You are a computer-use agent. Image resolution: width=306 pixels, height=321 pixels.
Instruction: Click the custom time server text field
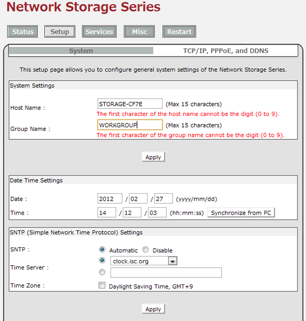pos(166,272)
